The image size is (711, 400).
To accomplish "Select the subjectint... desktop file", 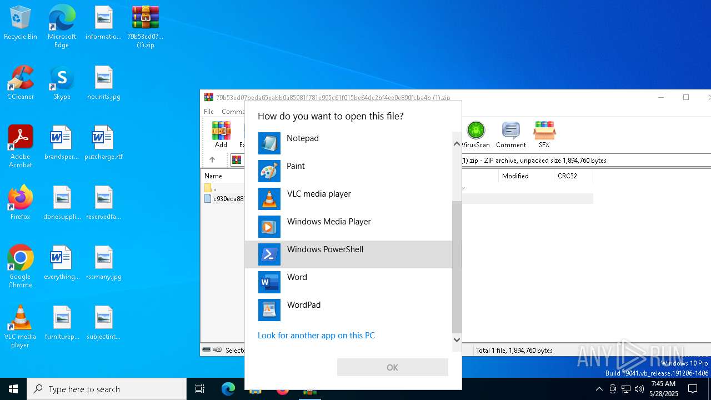I will pyautogui.click(x=104, y=323).
